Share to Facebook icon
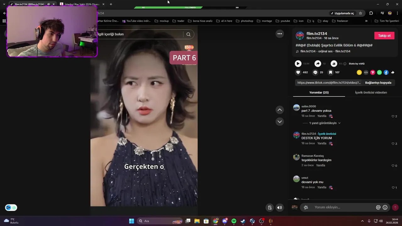Viewport: 402px width, 226px height. pos(386,73)
